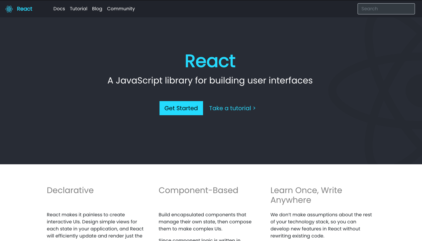Click the React brand name in navbar
Image resolution: width=422 pixels, height=241 pixels.
click(24, 9)
